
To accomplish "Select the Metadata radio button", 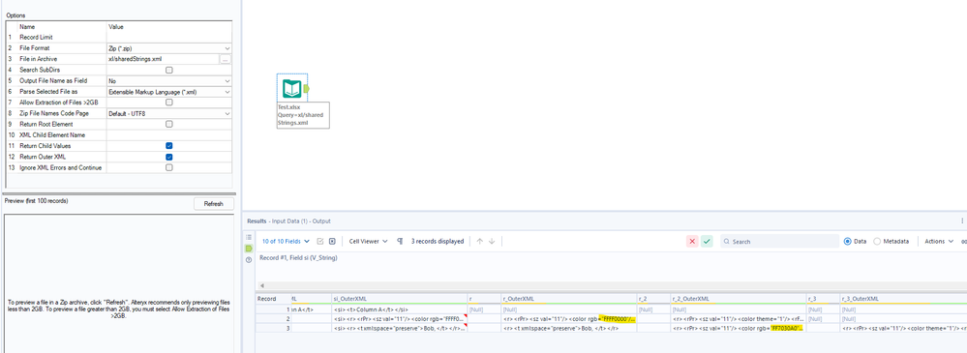I will click(x=877, y=242).
